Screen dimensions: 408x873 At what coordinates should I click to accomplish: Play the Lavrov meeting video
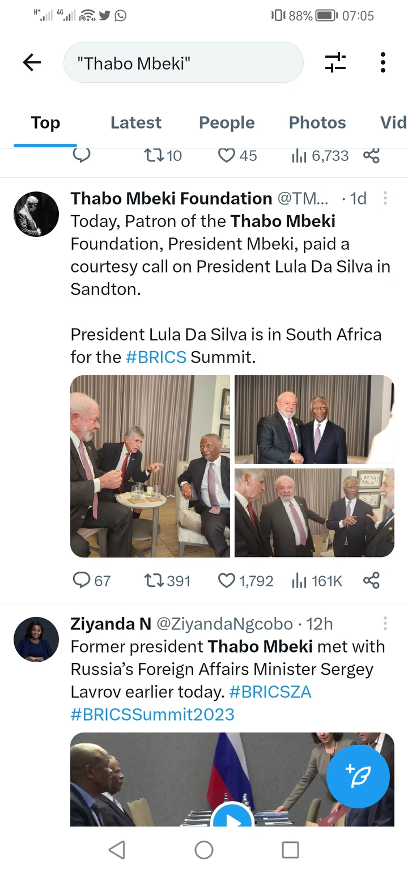[x=232, y=819]
